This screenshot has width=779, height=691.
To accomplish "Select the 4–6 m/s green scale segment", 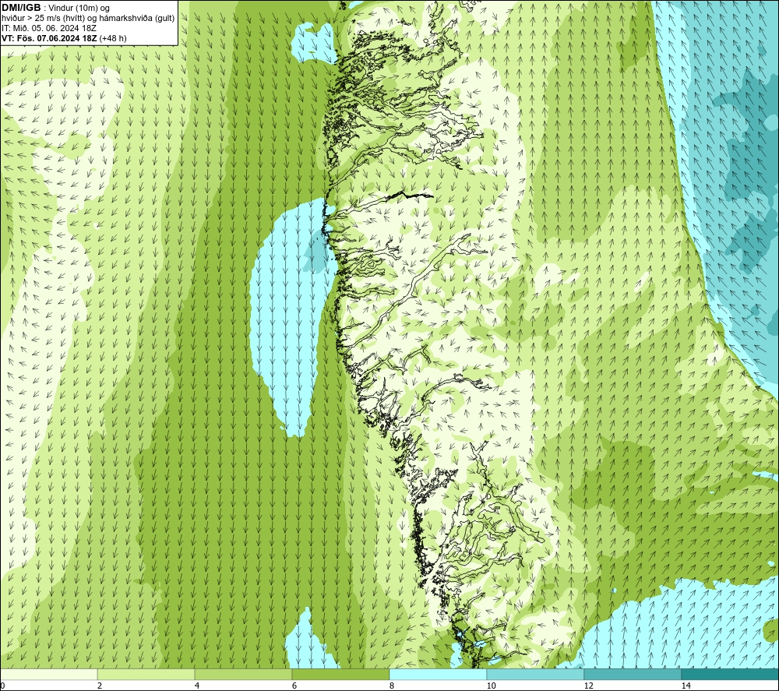I will point(243,674).
